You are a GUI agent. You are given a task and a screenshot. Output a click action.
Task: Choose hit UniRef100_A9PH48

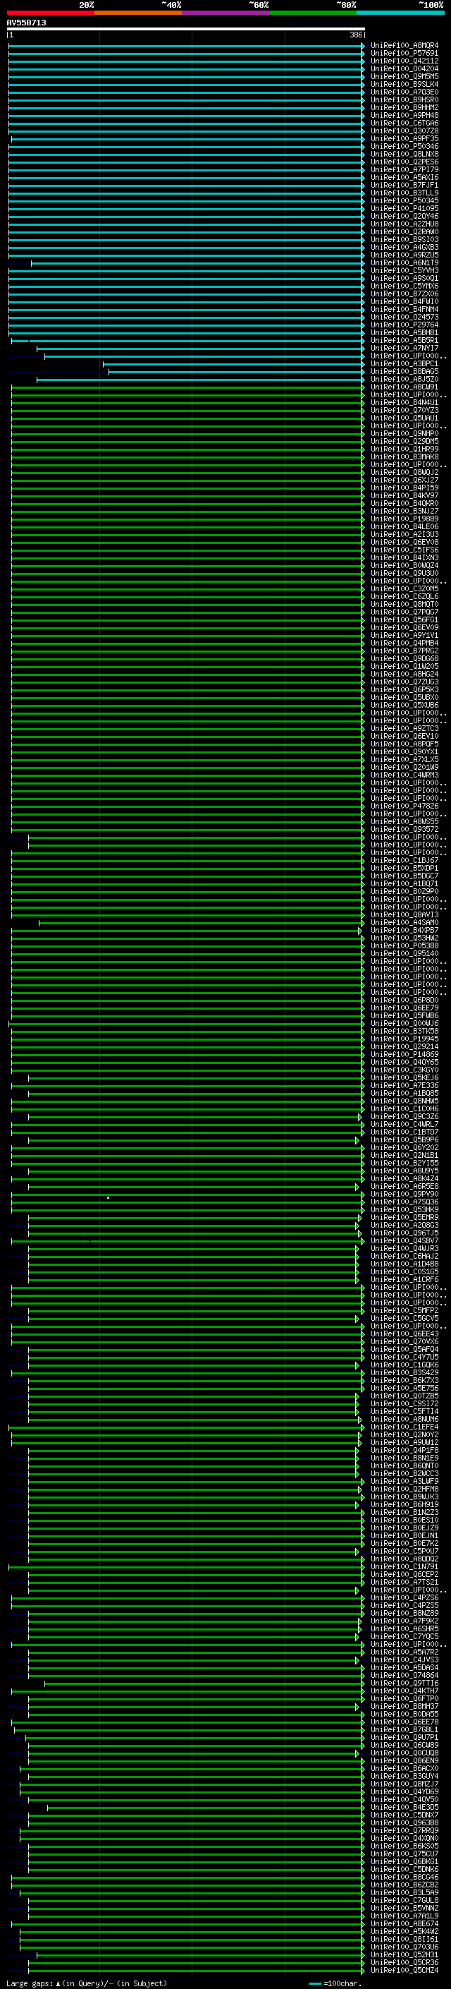tap(404, 115)
